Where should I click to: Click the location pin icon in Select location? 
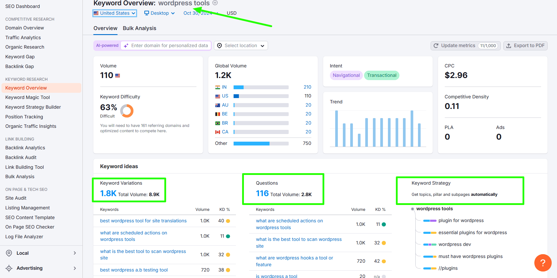219,46
